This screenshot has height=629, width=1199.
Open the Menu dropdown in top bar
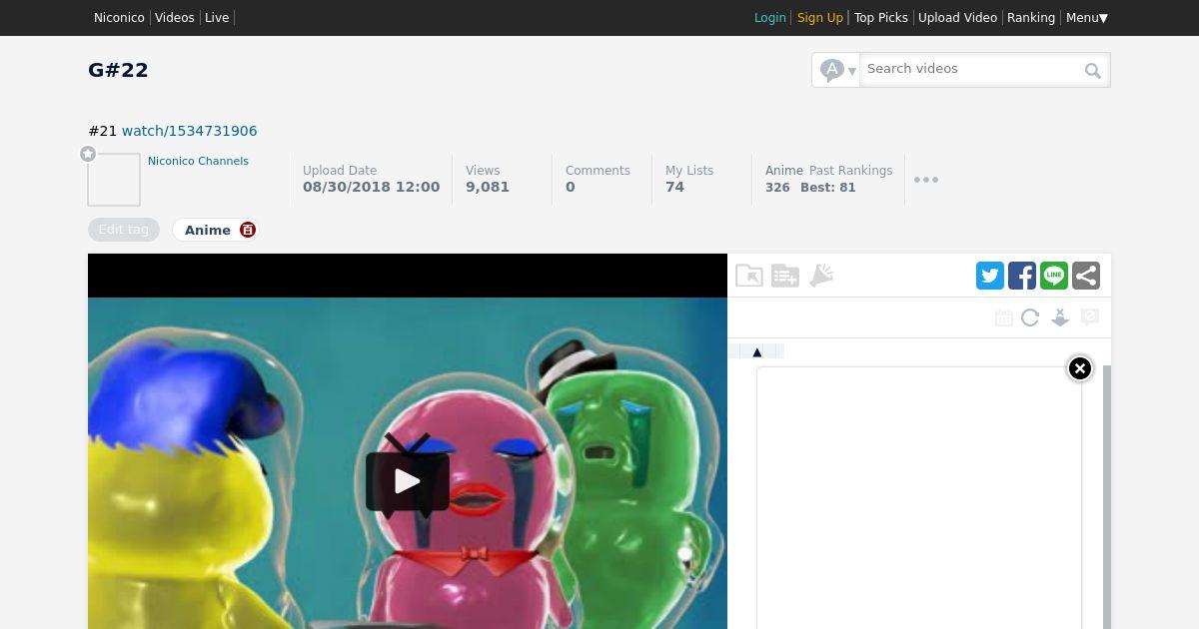pyautogui.click(x=1086, y=18)
